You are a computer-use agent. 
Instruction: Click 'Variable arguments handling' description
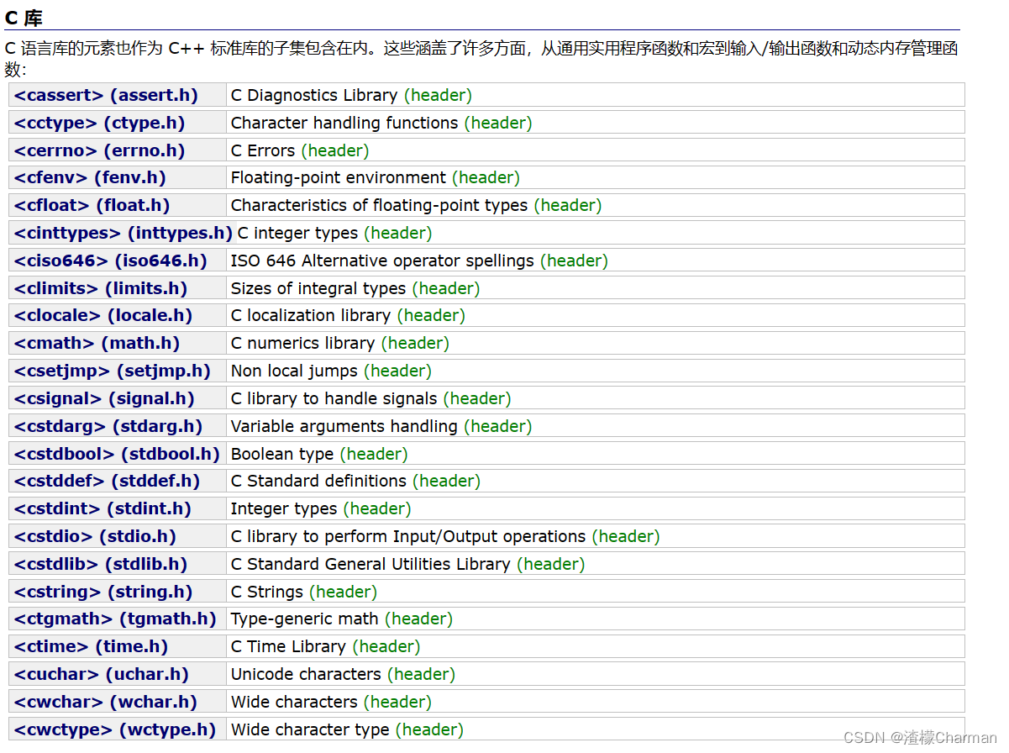(344, 426)
